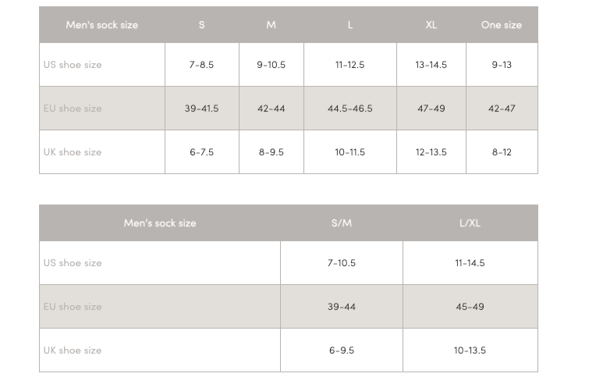Click the 47–49 EU shoe size cell
The height and width of the screenshot is (391, 596).
pyautogui.click(x=431, y=108)
